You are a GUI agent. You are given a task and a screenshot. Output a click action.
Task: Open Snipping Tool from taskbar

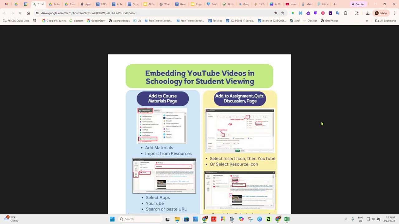[250, 219]
